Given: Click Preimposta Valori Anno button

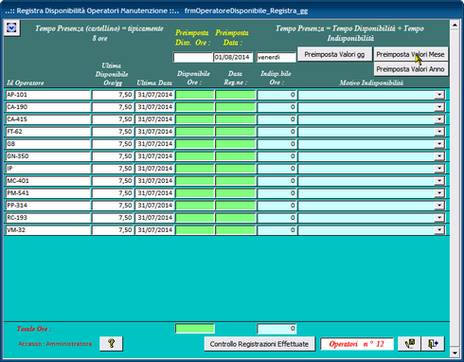Looking at the screenshot, I should pyautogui.click(x=410, y=69).
